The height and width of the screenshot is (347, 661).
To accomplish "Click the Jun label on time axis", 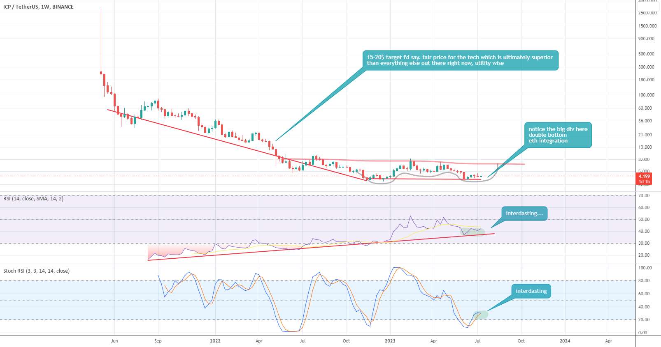I will 114,341.
